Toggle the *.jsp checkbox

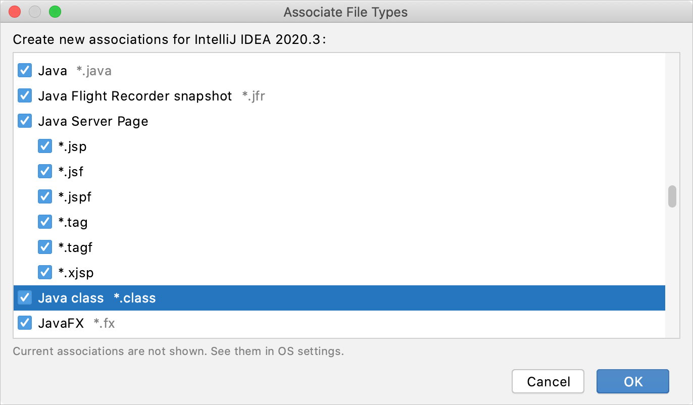pos(45,146)
